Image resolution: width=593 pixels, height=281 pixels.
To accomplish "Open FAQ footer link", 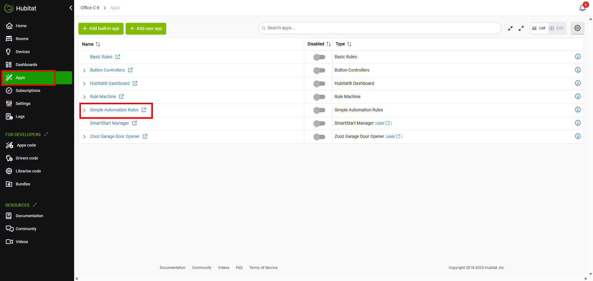I will [239, 268].
